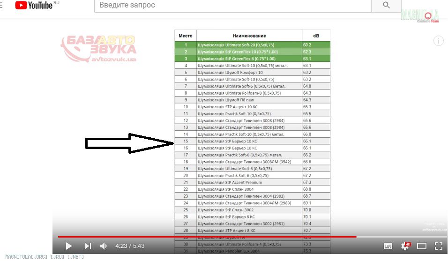Switch to theater mode
Image resolution: width=448 pixels, height=261 pixels.
click(x=422, y=246)
